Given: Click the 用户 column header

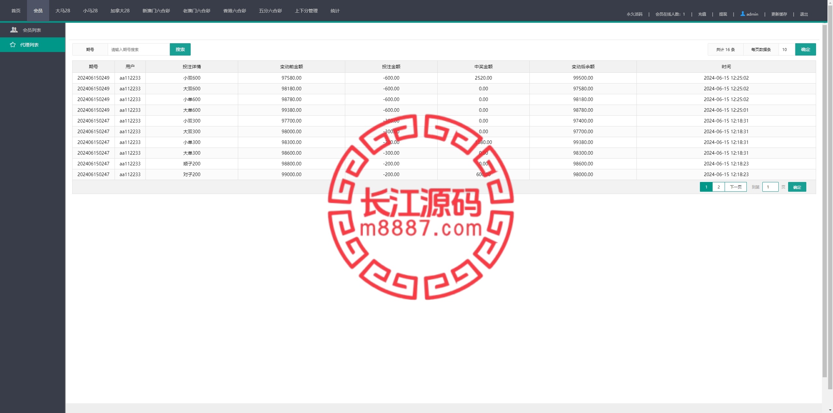Looking at the screenshot, I should (x=130, y=67).
